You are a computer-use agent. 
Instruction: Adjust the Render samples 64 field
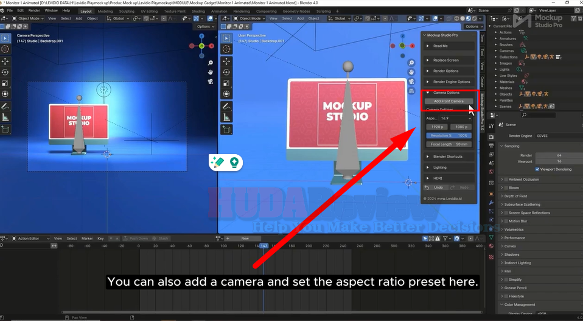coord(559,155)
